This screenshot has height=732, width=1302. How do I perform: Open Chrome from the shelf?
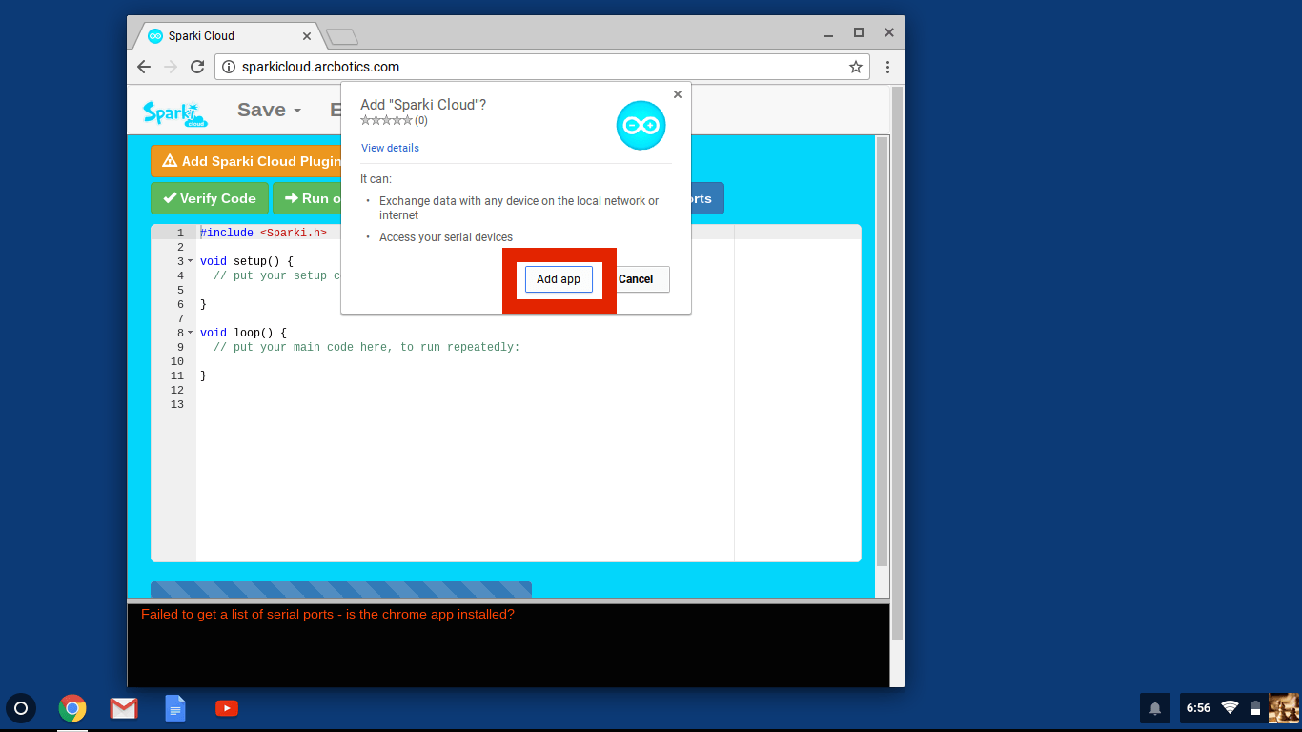tap(72, 708)
